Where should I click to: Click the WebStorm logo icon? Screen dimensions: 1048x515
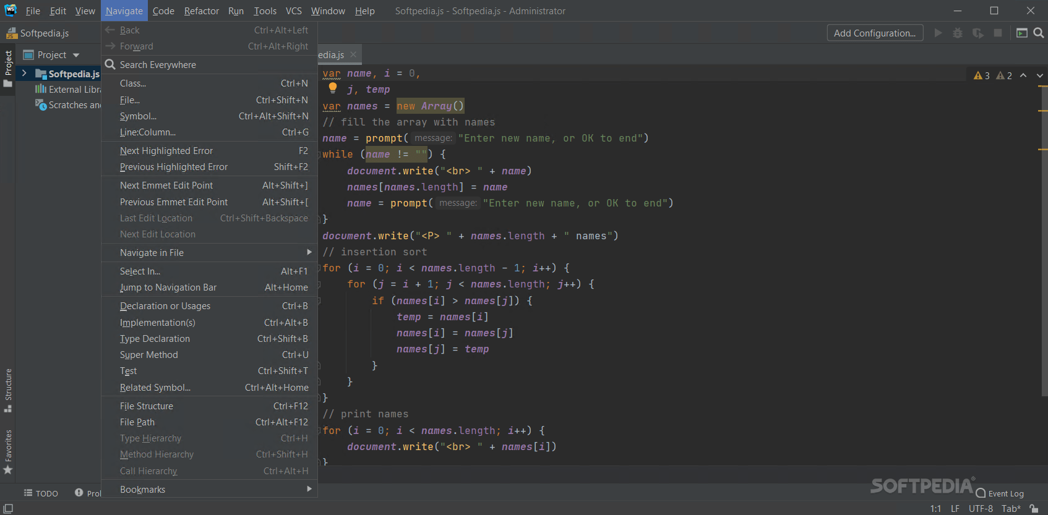point(11,11)
